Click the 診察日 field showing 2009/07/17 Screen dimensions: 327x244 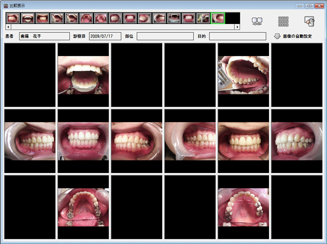(105, 36)
